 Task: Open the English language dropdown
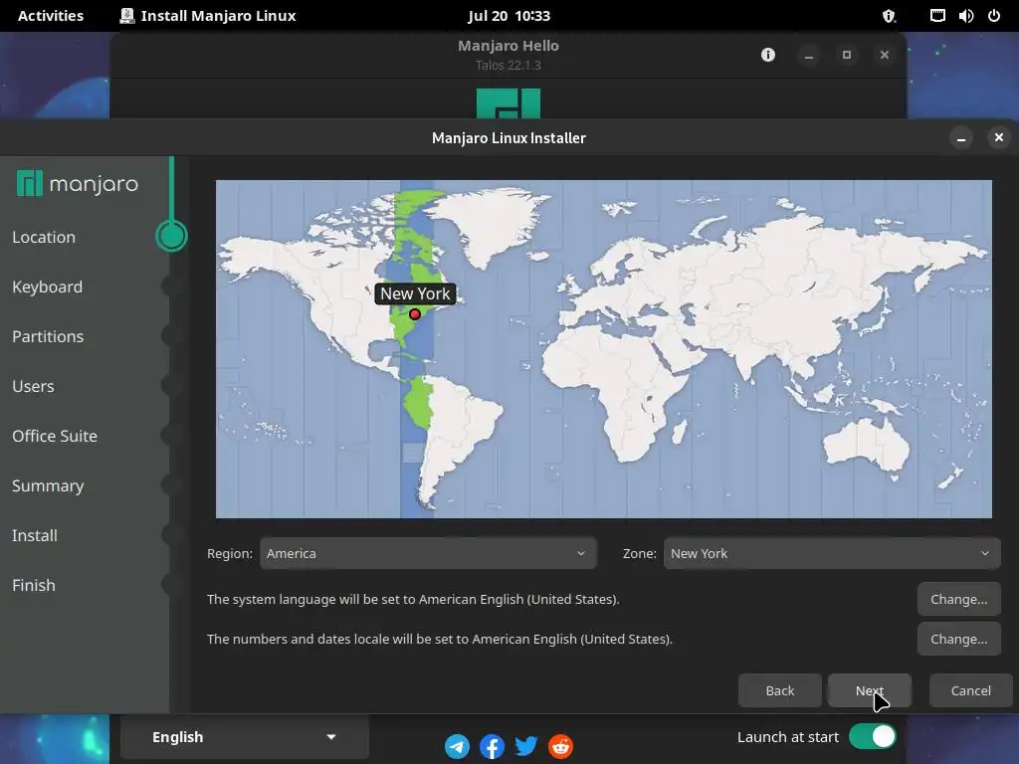pos(245,737)
